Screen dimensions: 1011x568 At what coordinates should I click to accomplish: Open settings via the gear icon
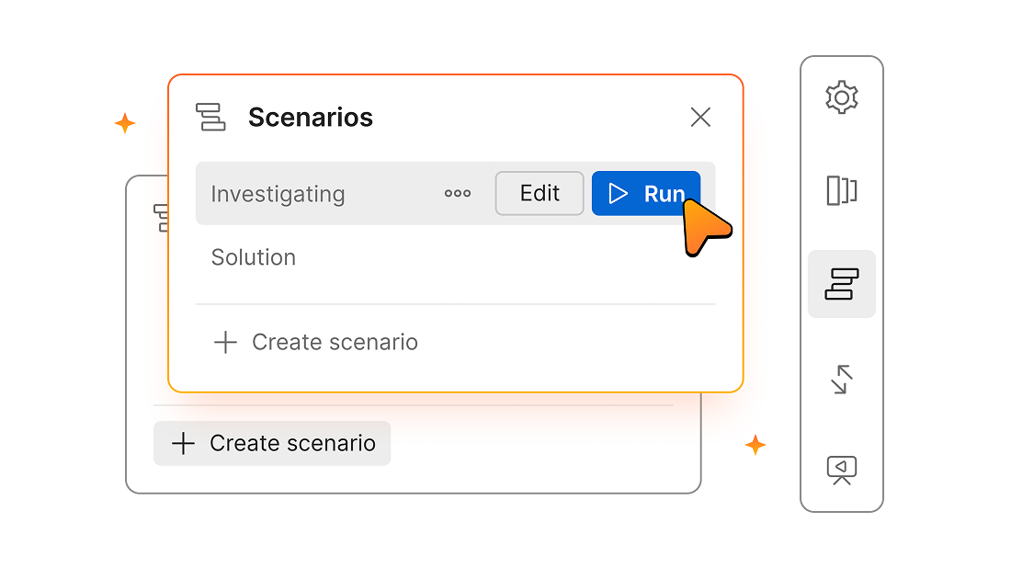point(841,97)
